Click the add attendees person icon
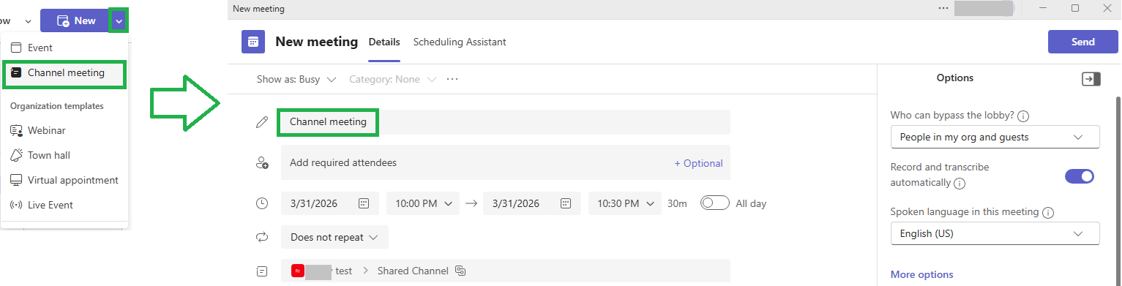Screen dimensions: 1122x286 pos(262,163)
